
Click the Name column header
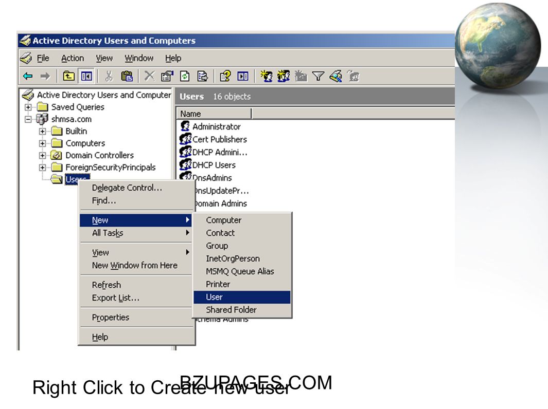click(214, 114)
